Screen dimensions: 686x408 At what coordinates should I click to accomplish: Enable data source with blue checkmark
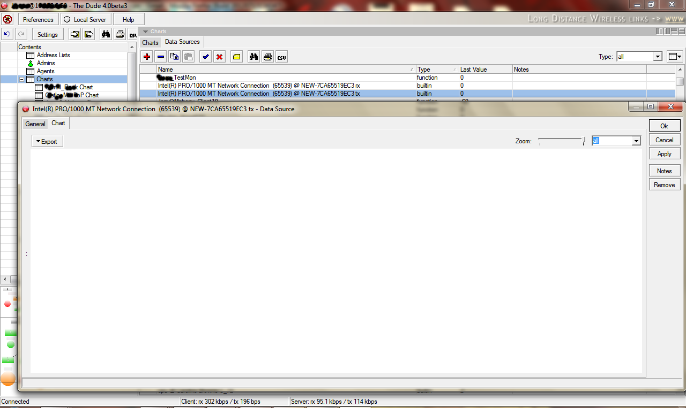(x=205, y=57)
